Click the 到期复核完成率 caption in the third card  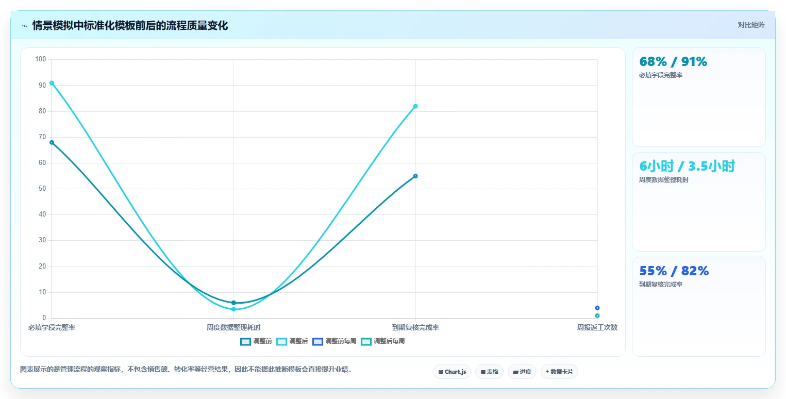661,285
